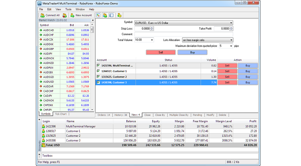Uncheck account 1266517 Customer 1 checkbox

point(98,71)
